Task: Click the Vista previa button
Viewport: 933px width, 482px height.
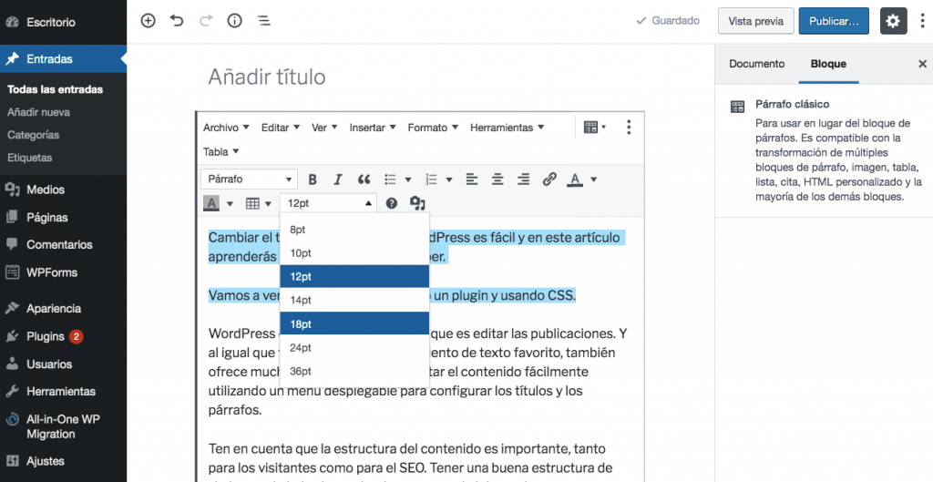Action: pos(755,21)
